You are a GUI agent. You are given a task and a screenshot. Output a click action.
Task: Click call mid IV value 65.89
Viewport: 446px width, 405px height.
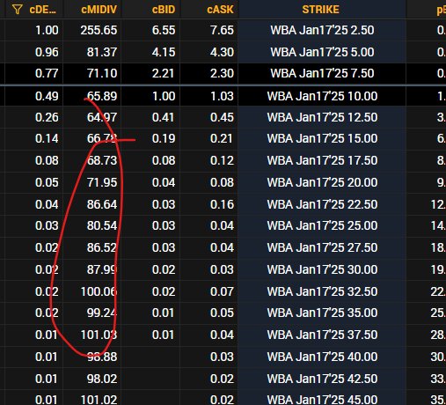pyautogui.click(x=102, y=96)
